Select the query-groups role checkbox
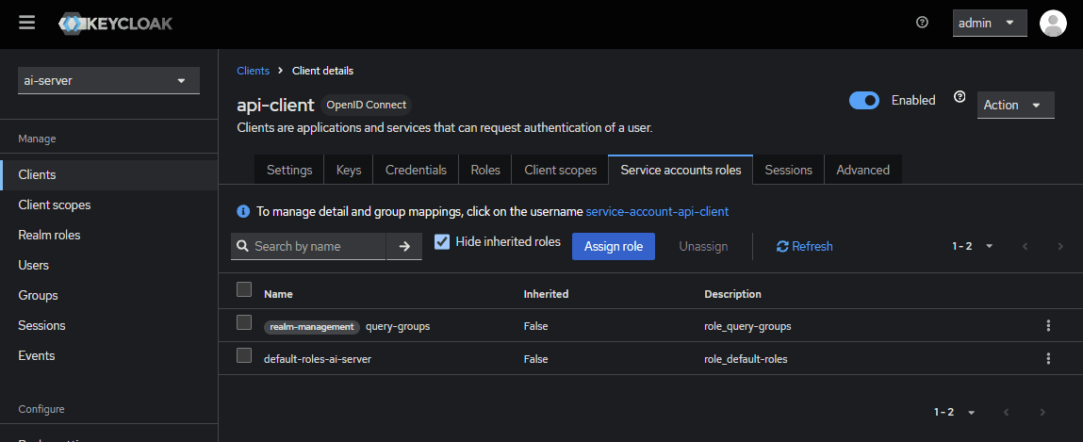The width and height of the screenshot is (1083, 442). 244,321
